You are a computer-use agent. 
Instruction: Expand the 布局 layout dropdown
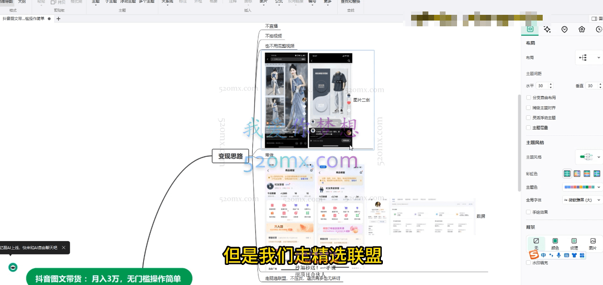coord(588,57)
